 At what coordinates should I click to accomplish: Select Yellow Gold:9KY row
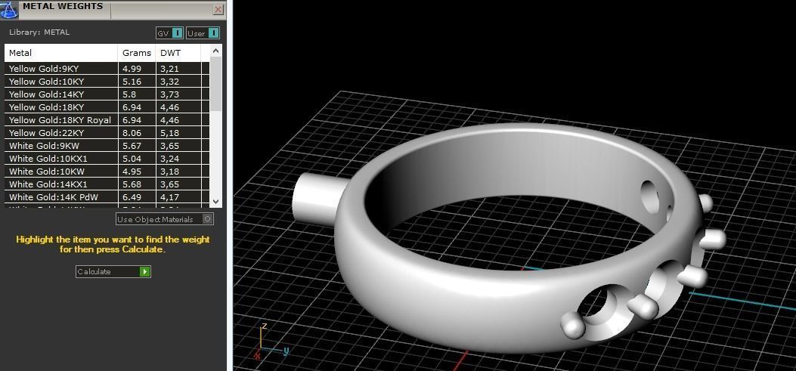tap(107, 69)
